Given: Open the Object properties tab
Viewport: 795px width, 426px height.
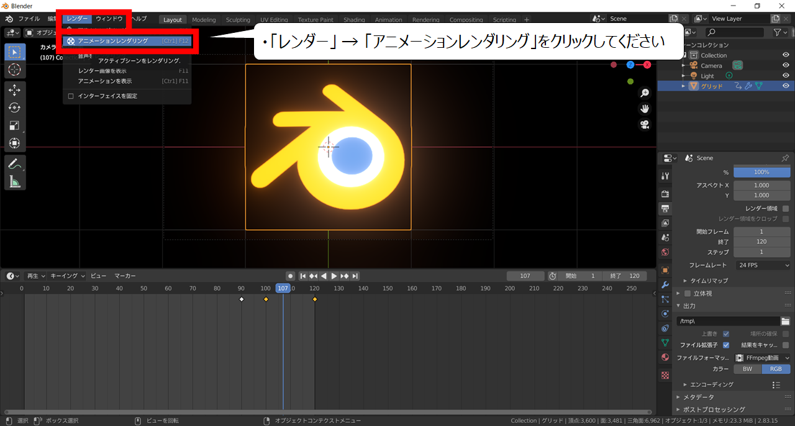Looking at the screenshot, I should click(665, 270).
